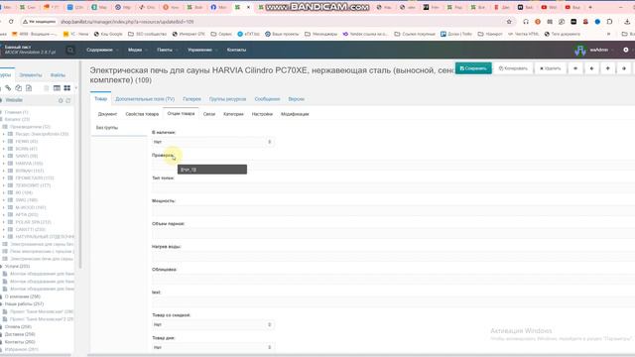Open the Trello bookmark

[x=456, y=34]
